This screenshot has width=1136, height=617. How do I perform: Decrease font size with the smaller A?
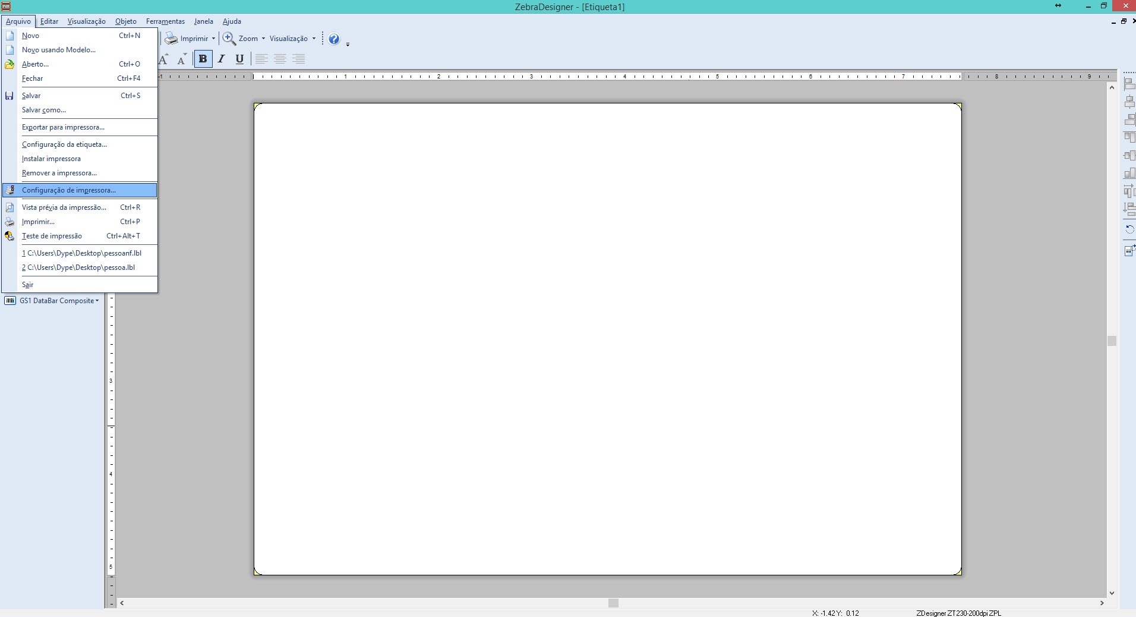[x=182, y=59]
